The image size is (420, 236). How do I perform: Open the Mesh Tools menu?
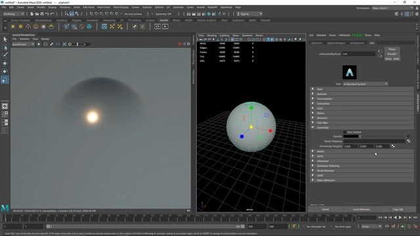104,7
